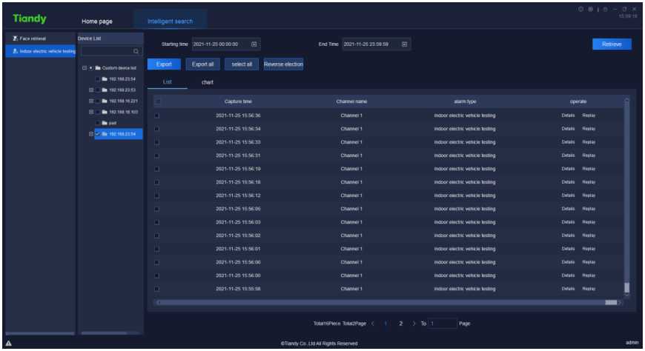The width and height of the screenshot is (645, 351).
Task: Open the Home page tab
Action: click(x=97, y=21)
